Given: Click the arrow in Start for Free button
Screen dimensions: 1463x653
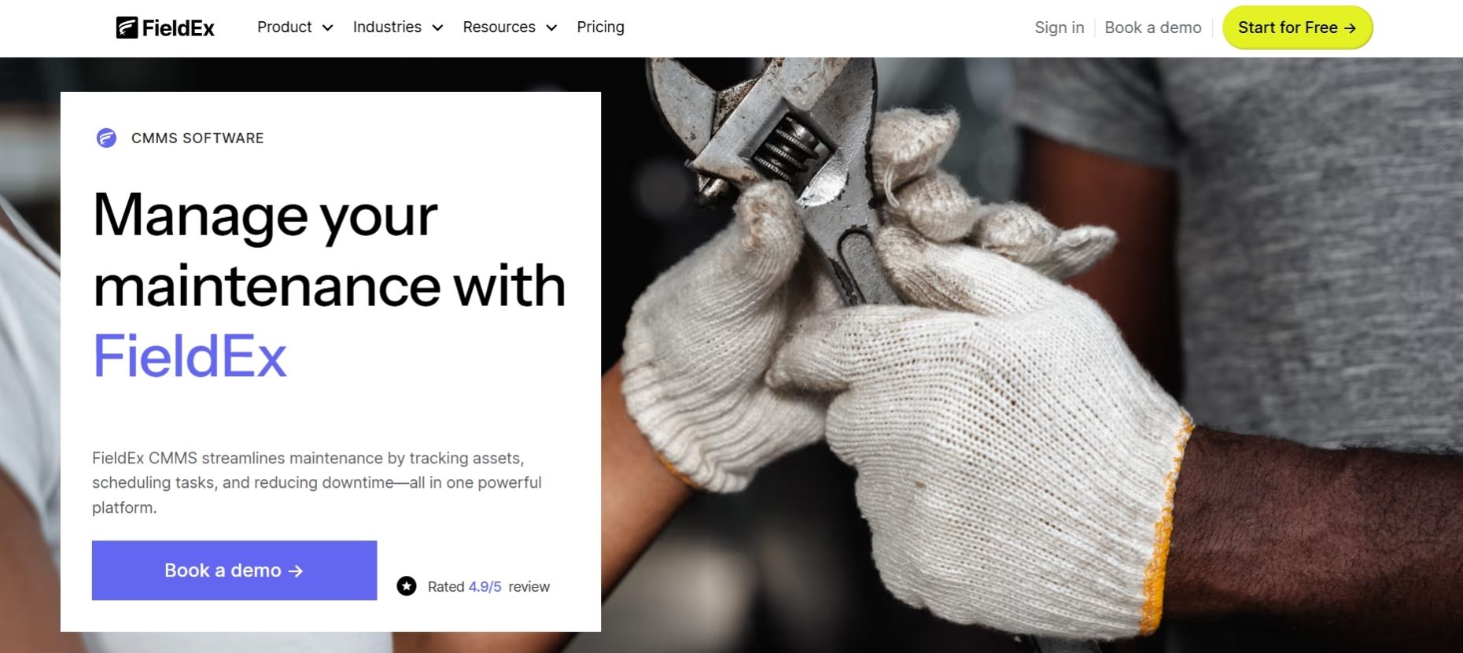Looking at the screenshot, I should coord(1350,28).
